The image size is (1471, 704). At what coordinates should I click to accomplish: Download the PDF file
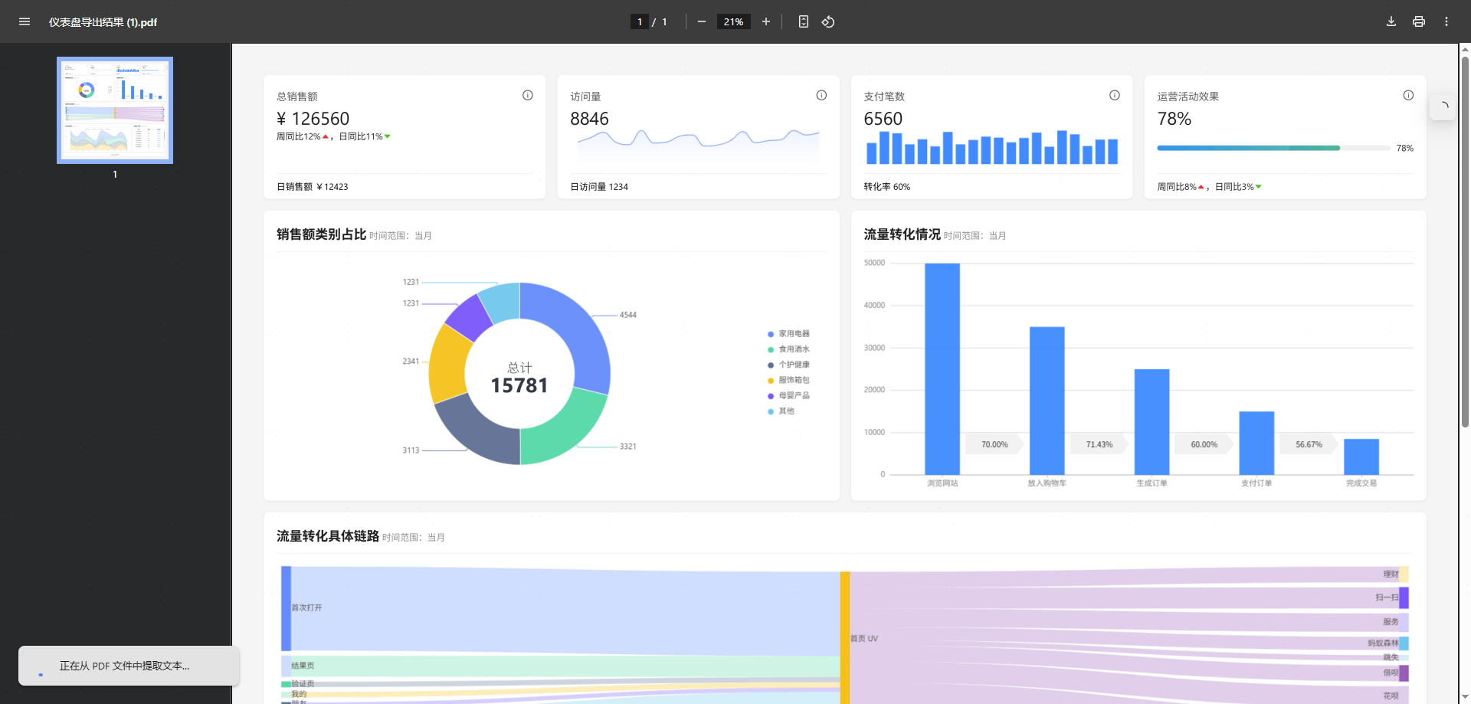pyautogui.click(x=1391, y=21)
